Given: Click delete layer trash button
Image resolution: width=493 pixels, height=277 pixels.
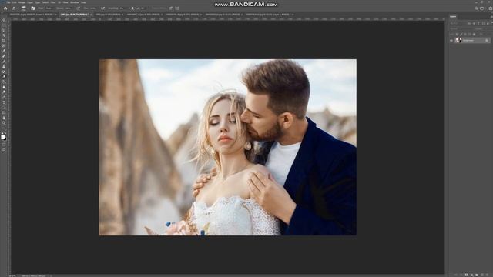Looking at the screenshot, I should click(x=488, y=275).
